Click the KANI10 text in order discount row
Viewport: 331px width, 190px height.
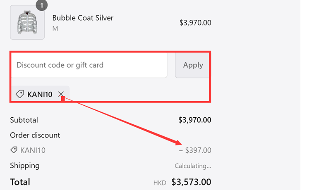[x=33, y=150]
